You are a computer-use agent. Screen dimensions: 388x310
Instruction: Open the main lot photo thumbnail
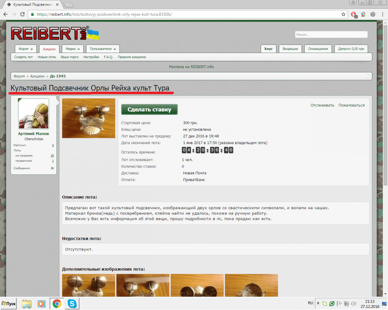89,118
